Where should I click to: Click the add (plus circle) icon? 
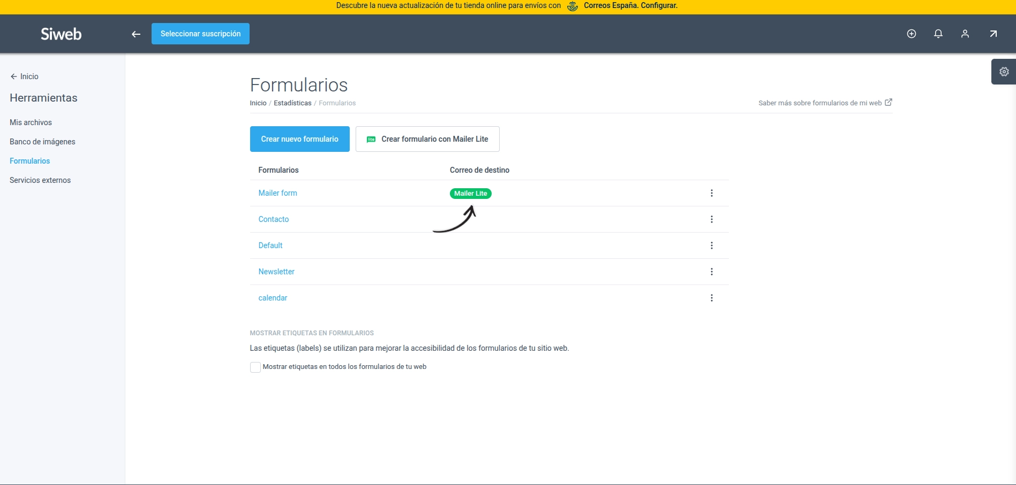coord(911,33)
